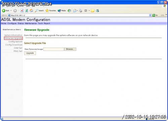168x121 pixels.
Task: Click the Browse... button for firmware file
Action: 70,49
